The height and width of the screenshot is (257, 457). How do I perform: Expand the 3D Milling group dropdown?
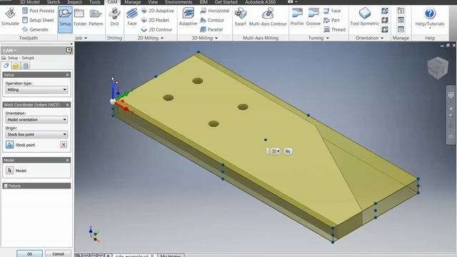tap(205, 38)
